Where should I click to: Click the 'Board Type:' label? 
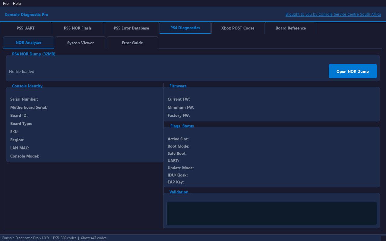21,124
